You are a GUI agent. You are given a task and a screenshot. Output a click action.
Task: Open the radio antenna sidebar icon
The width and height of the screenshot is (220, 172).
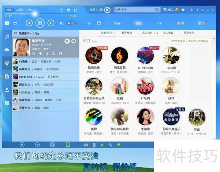point(7,63)
